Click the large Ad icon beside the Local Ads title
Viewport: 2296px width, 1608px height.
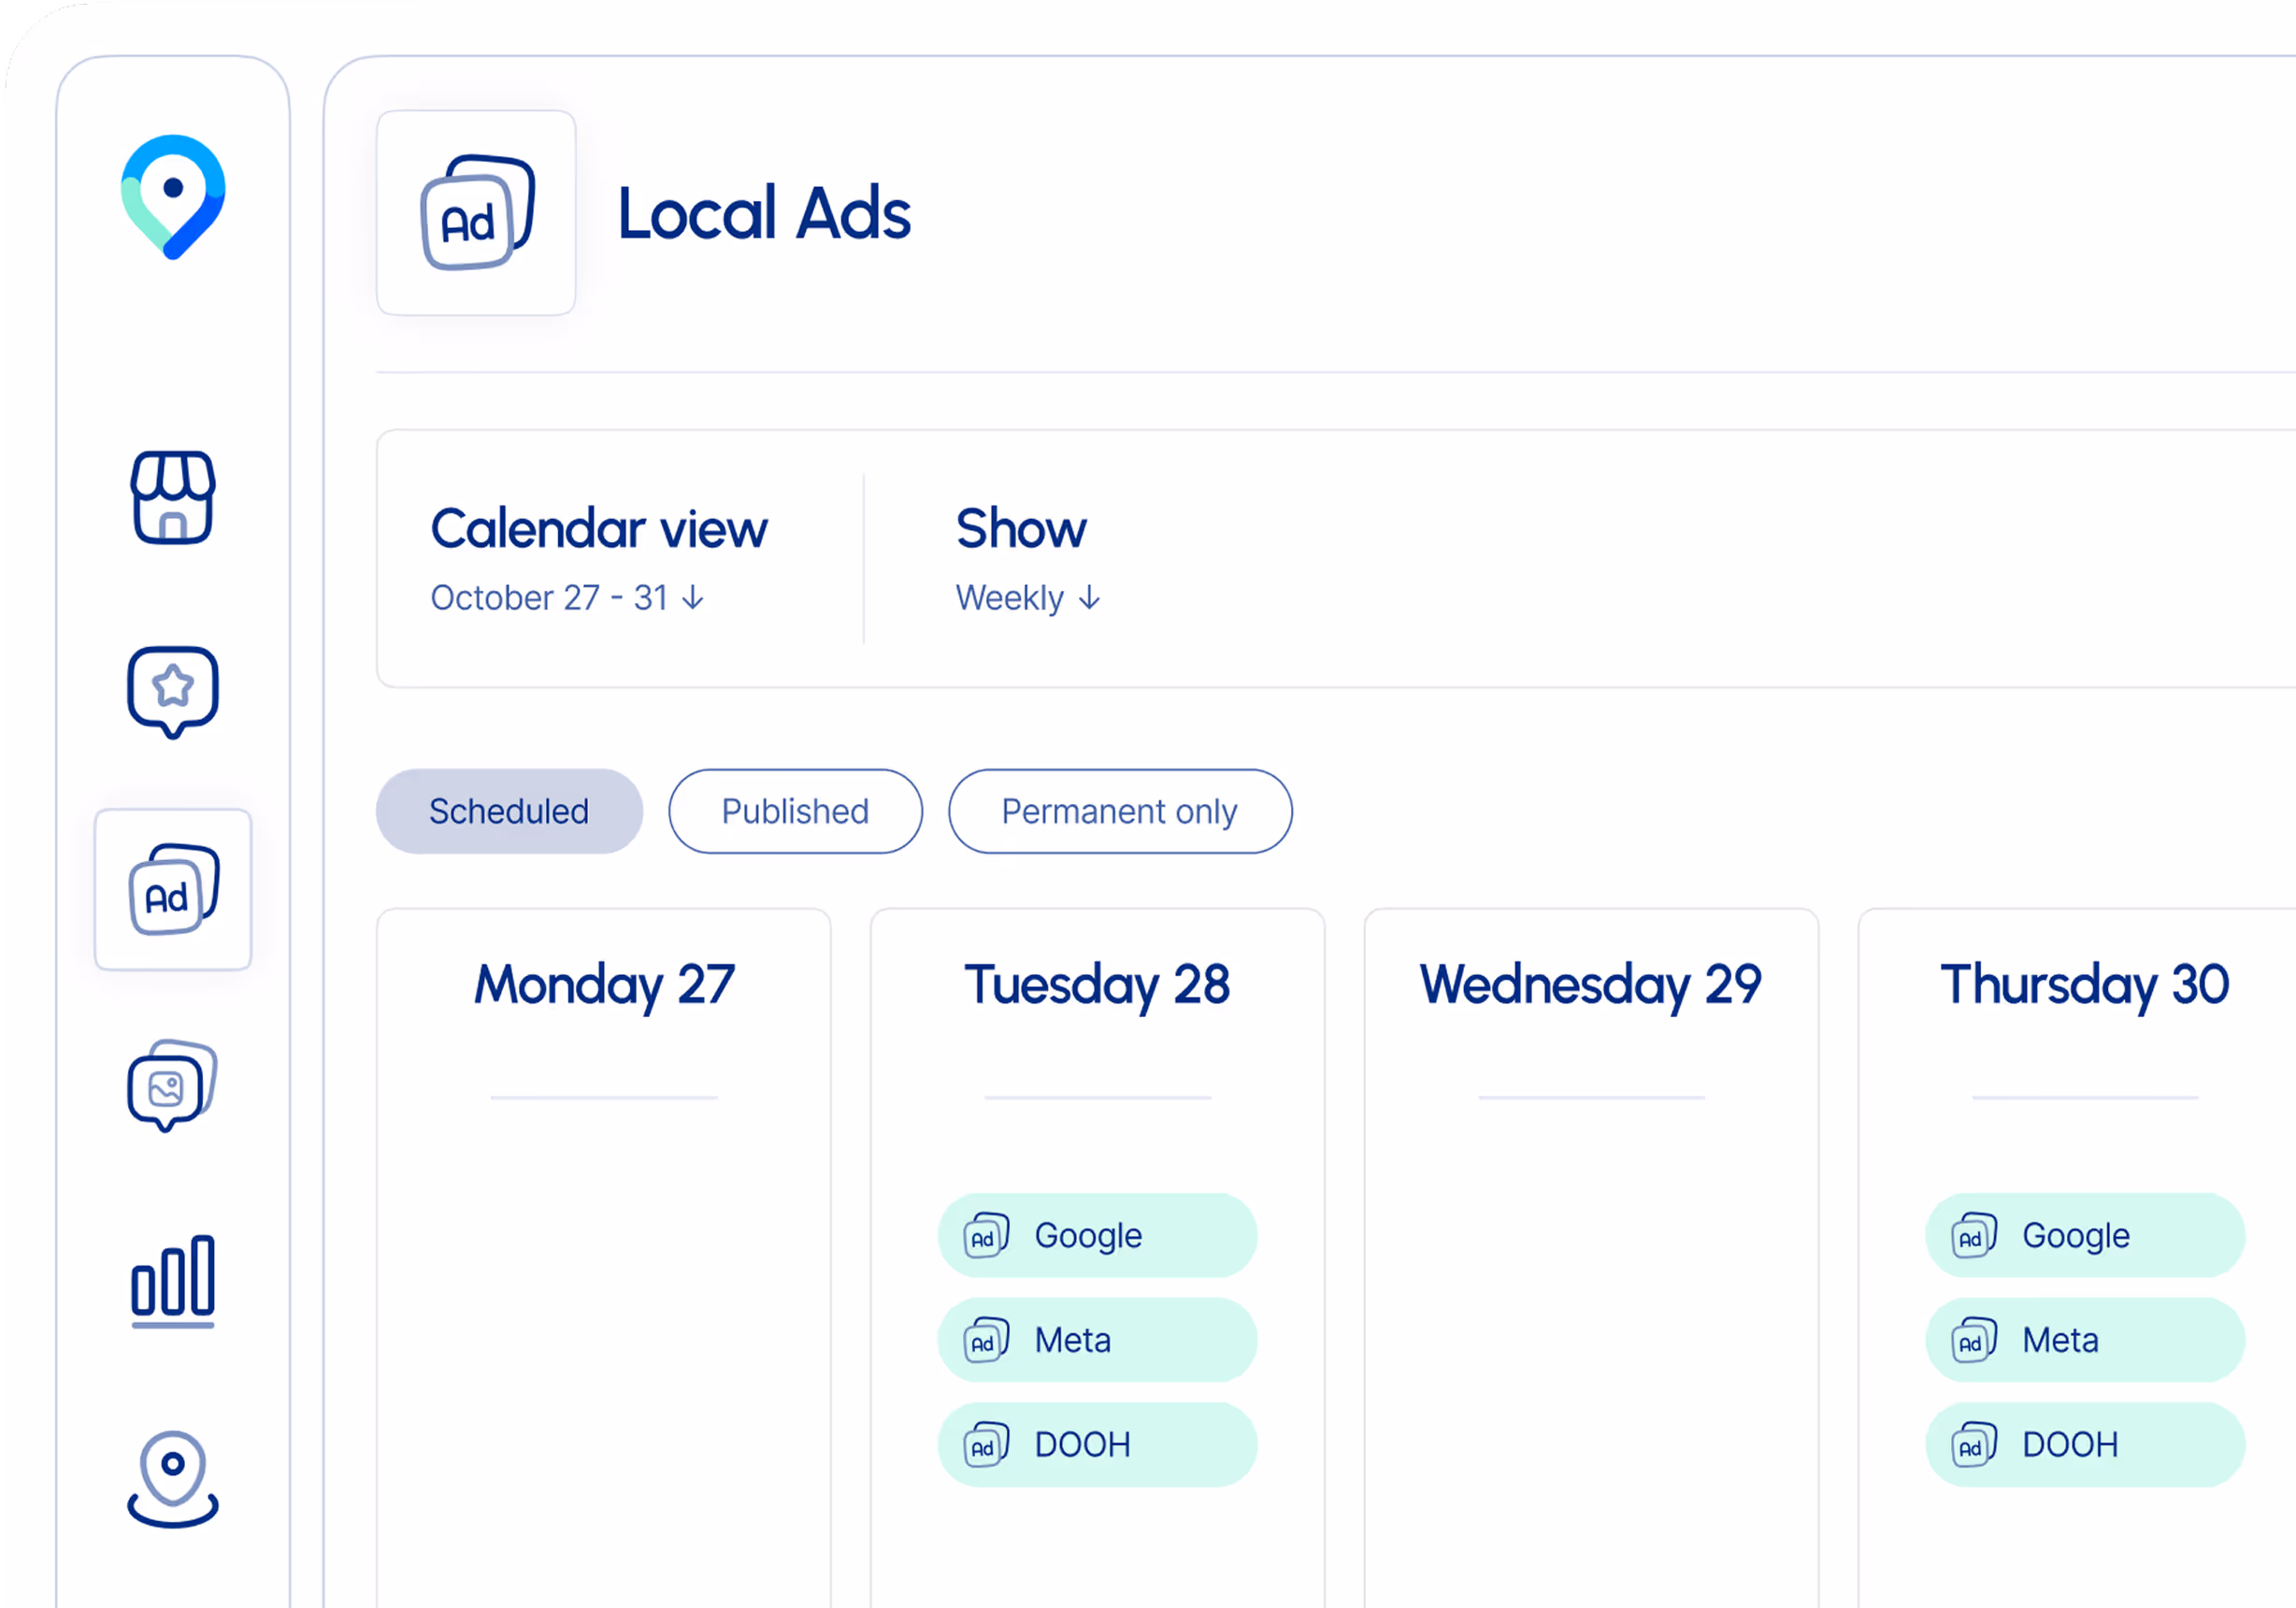[476, 212]
